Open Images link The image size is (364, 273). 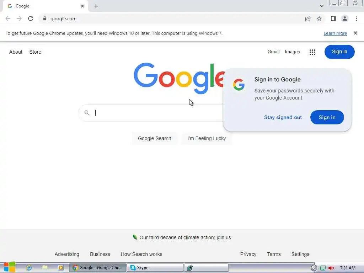(x=292, y=52)
